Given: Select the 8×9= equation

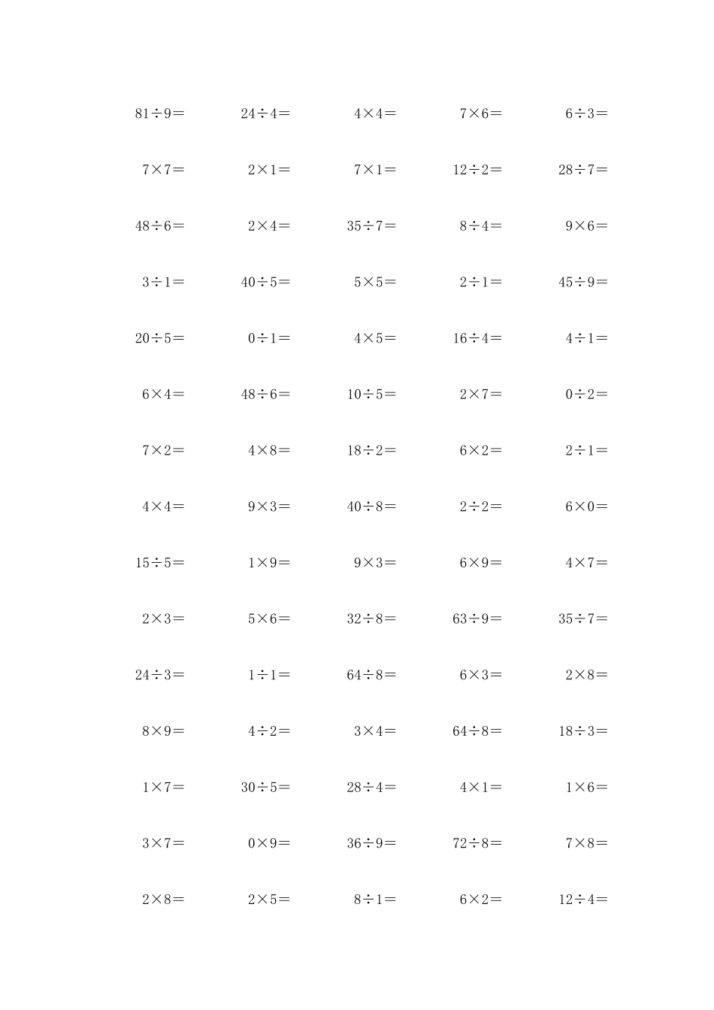Looking at the screenshot, I should pyautogui.click(x=163, y=731).
